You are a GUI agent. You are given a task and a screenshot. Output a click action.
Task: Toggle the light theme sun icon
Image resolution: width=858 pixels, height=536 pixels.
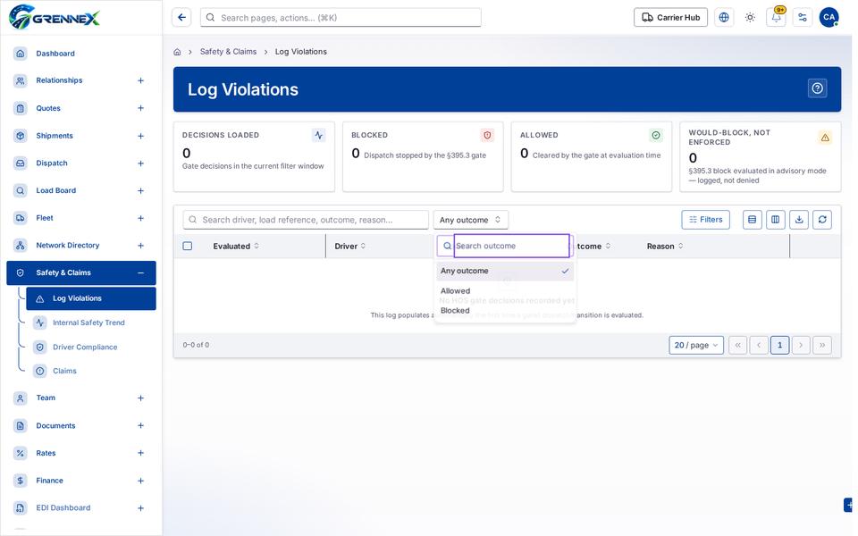pos(750,18)
